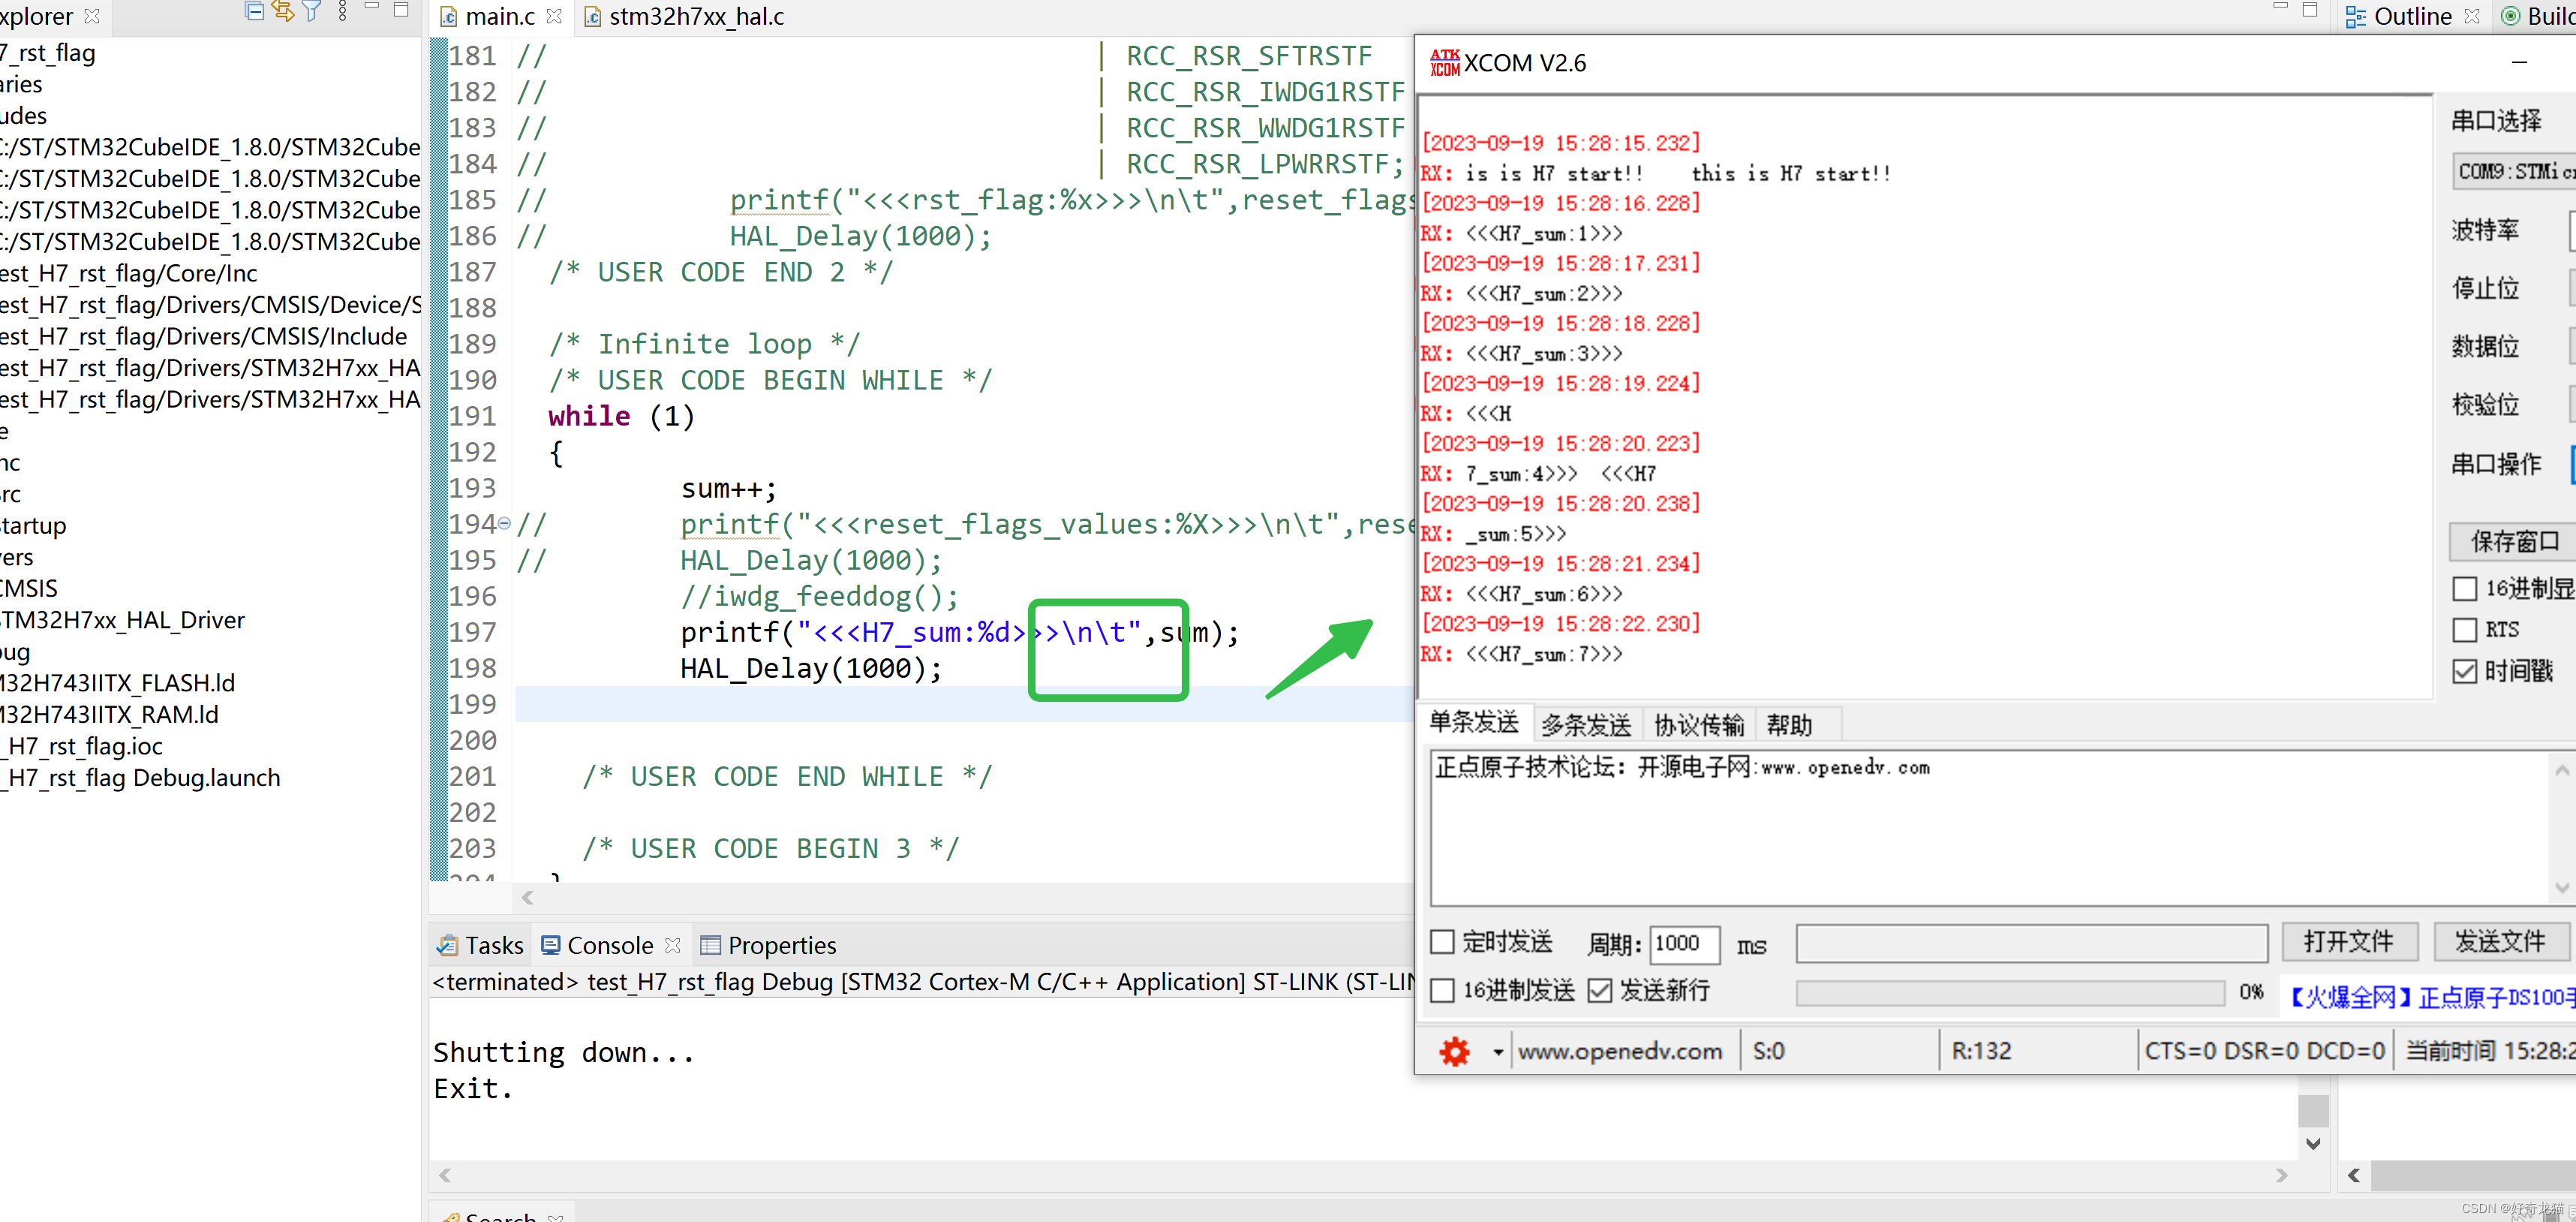
Task: Open the explorer filter funnel icon
Action: point(312,12)
